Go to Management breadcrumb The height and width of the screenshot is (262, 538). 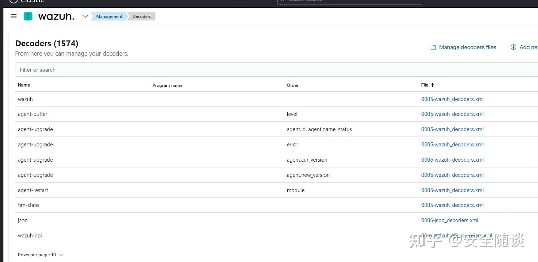pos(109,16)
